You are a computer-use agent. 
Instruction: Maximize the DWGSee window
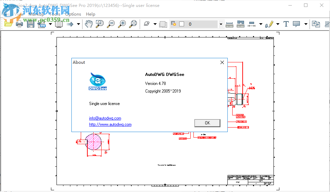pos(306,5)
